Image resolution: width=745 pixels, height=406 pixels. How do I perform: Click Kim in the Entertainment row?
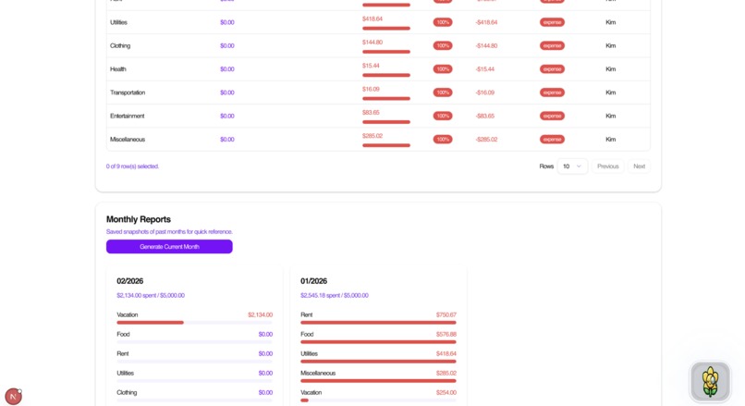point(611,116)
